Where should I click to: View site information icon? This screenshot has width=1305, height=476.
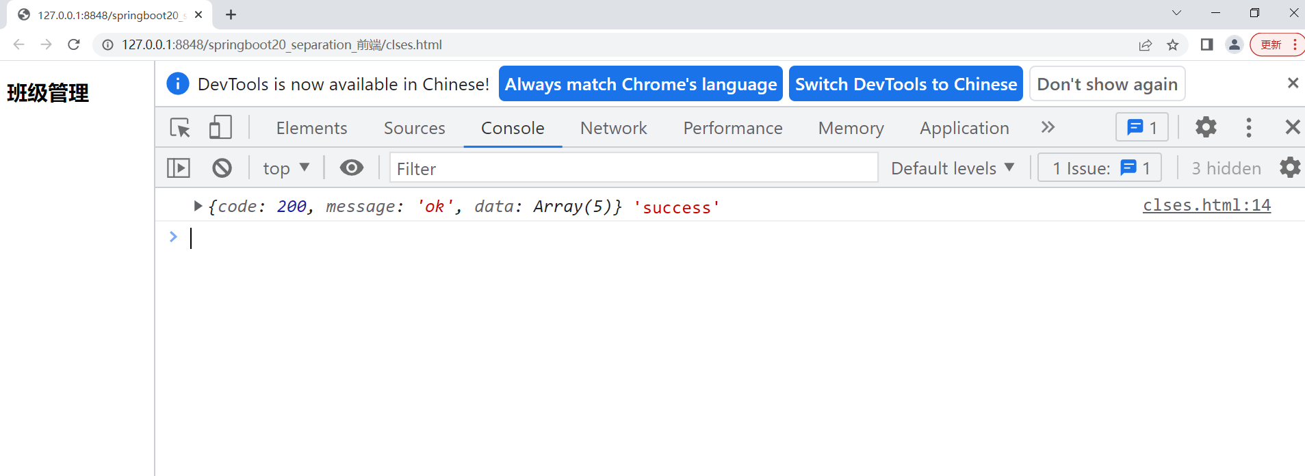coord(107,44)
